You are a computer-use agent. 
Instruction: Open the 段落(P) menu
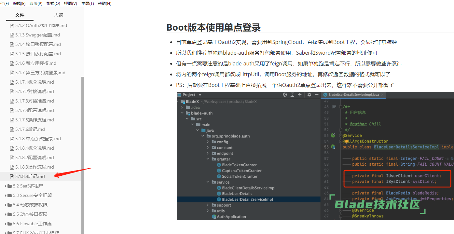tap(36, 3)
